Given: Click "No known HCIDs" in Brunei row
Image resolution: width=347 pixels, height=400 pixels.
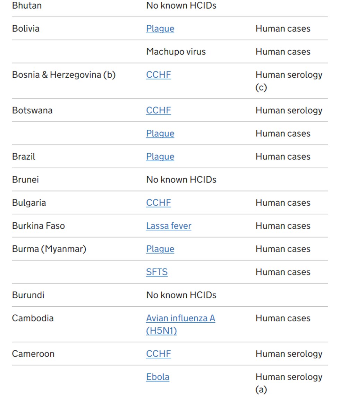Looking at the screenshot, I should [181, 180].
